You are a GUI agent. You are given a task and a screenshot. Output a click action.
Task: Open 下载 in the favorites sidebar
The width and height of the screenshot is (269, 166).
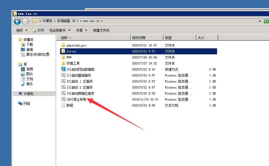coord(30,45)
